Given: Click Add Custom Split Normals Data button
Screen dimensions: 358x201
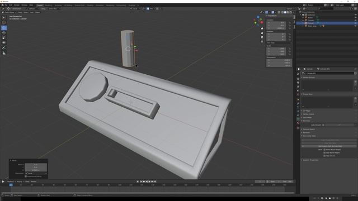Looking at the screenshot, I should (330, 146).
